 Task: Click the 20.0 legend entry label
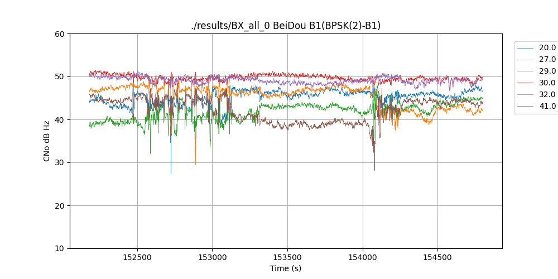547,48
